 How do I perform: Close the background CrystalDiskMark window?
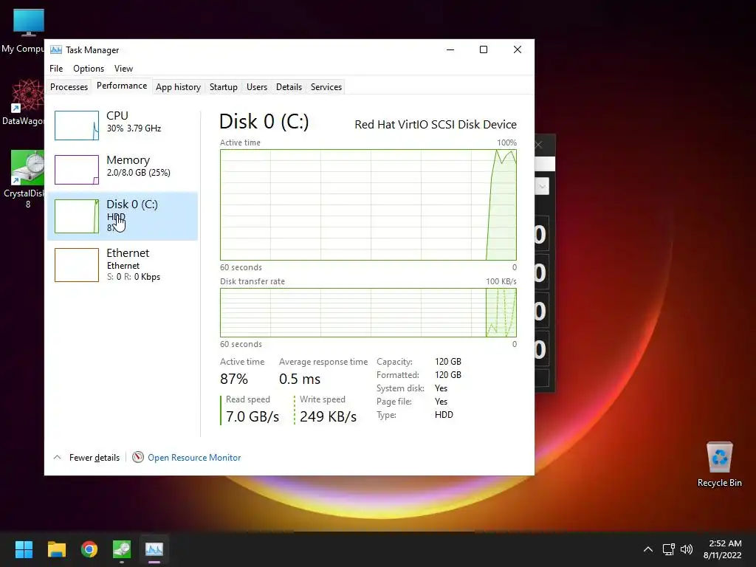click(x=539, y=145)
